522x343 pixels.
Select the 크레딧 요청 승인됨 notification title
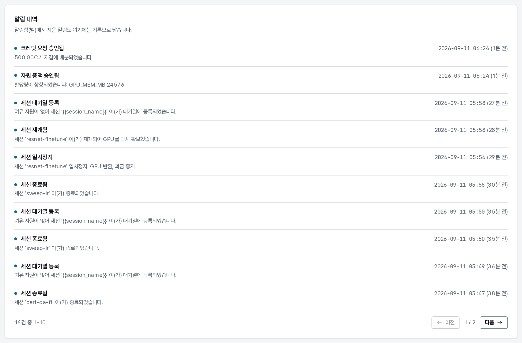click(42, 48)
